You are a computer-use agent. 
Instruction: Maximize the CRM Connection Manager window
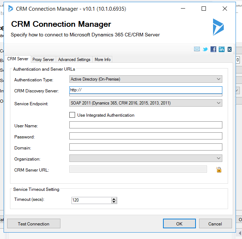click(x=204, y=9)
